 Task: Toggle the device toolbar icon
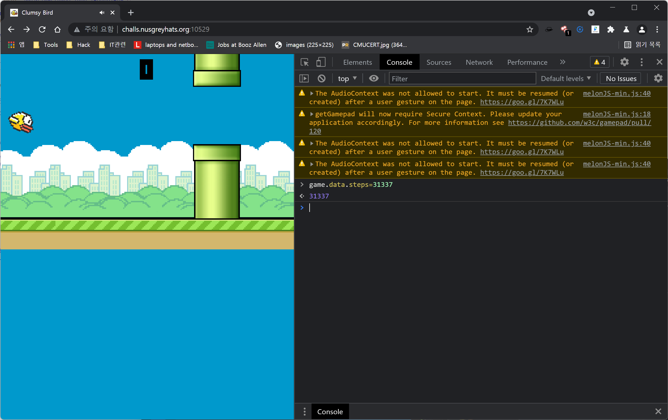tap(321, 62)
